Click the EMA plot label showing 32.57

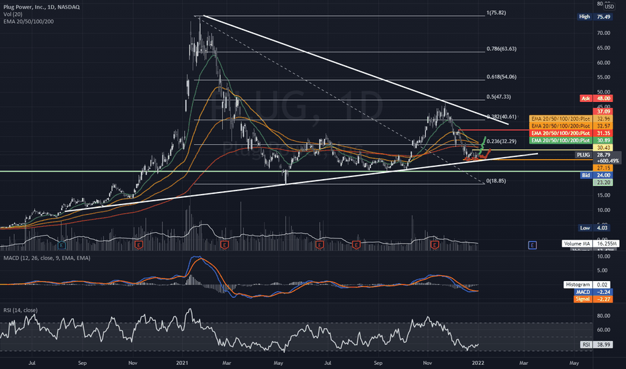click(x=572, y=125)
